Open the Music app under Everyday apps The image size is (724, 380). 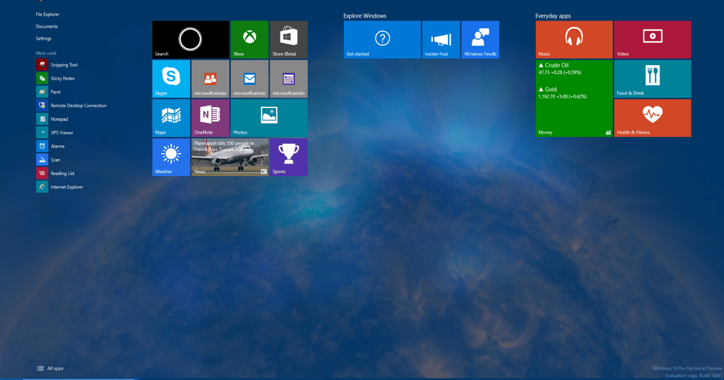(x=574, y=39)
